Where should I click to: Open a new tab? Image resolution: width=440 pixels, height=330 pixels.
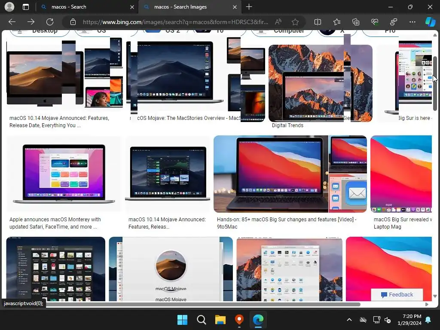(249, 7)
